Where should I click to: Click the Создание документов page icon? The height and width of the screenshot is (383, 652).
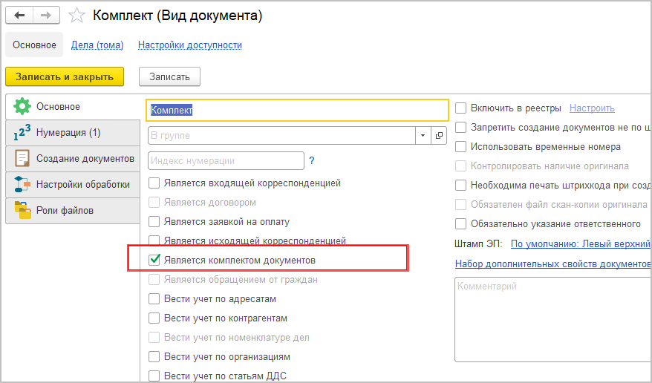coord(22,158)
